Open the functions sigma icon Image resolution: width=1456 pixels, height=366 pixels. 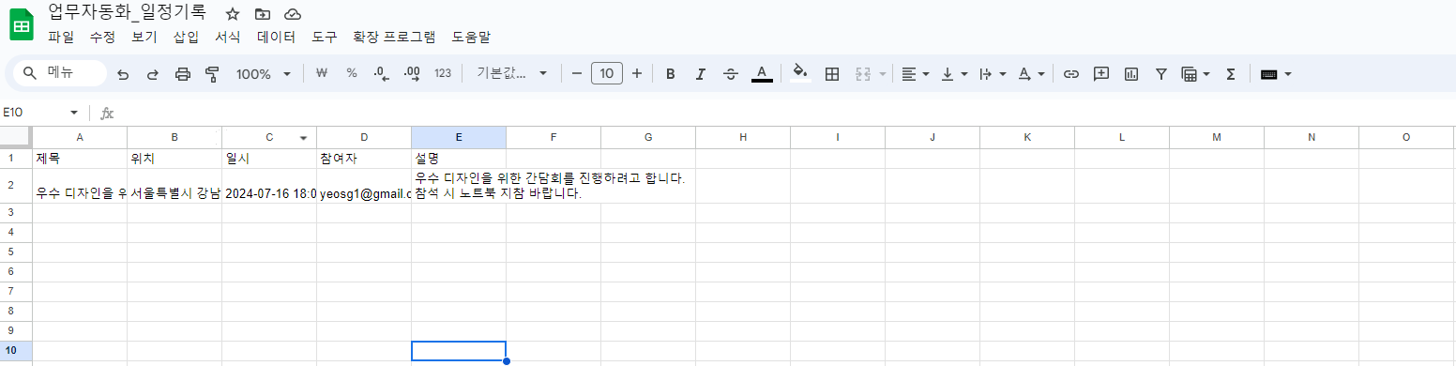click(x=1230, y=73)
